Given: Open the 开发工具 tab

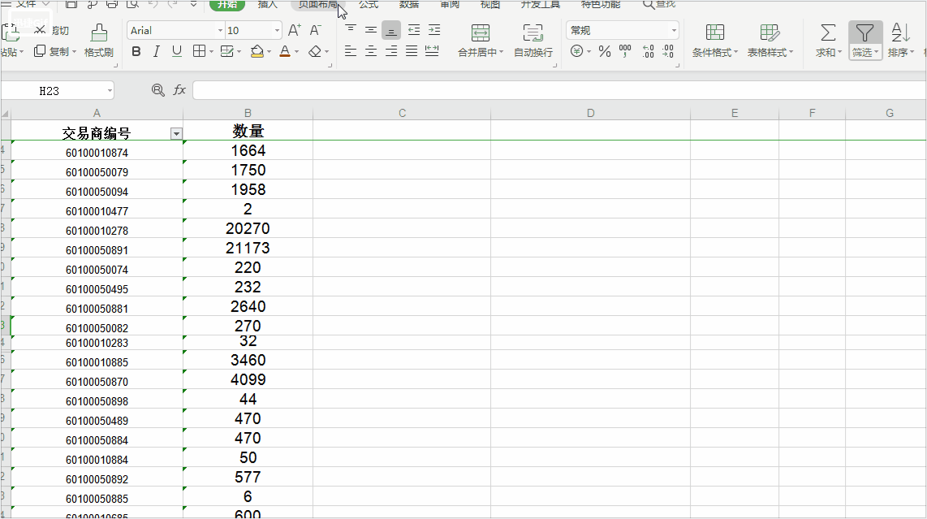Looking at the screenshot, I should [541, 5].
